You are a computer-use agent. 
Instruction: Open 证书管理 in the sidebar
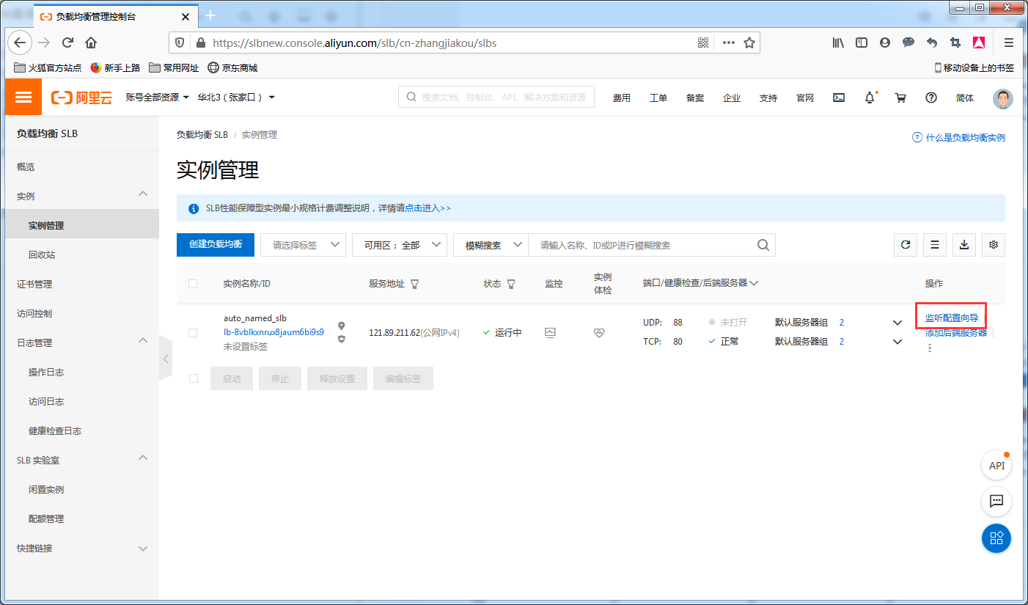[x=34, y=284]
